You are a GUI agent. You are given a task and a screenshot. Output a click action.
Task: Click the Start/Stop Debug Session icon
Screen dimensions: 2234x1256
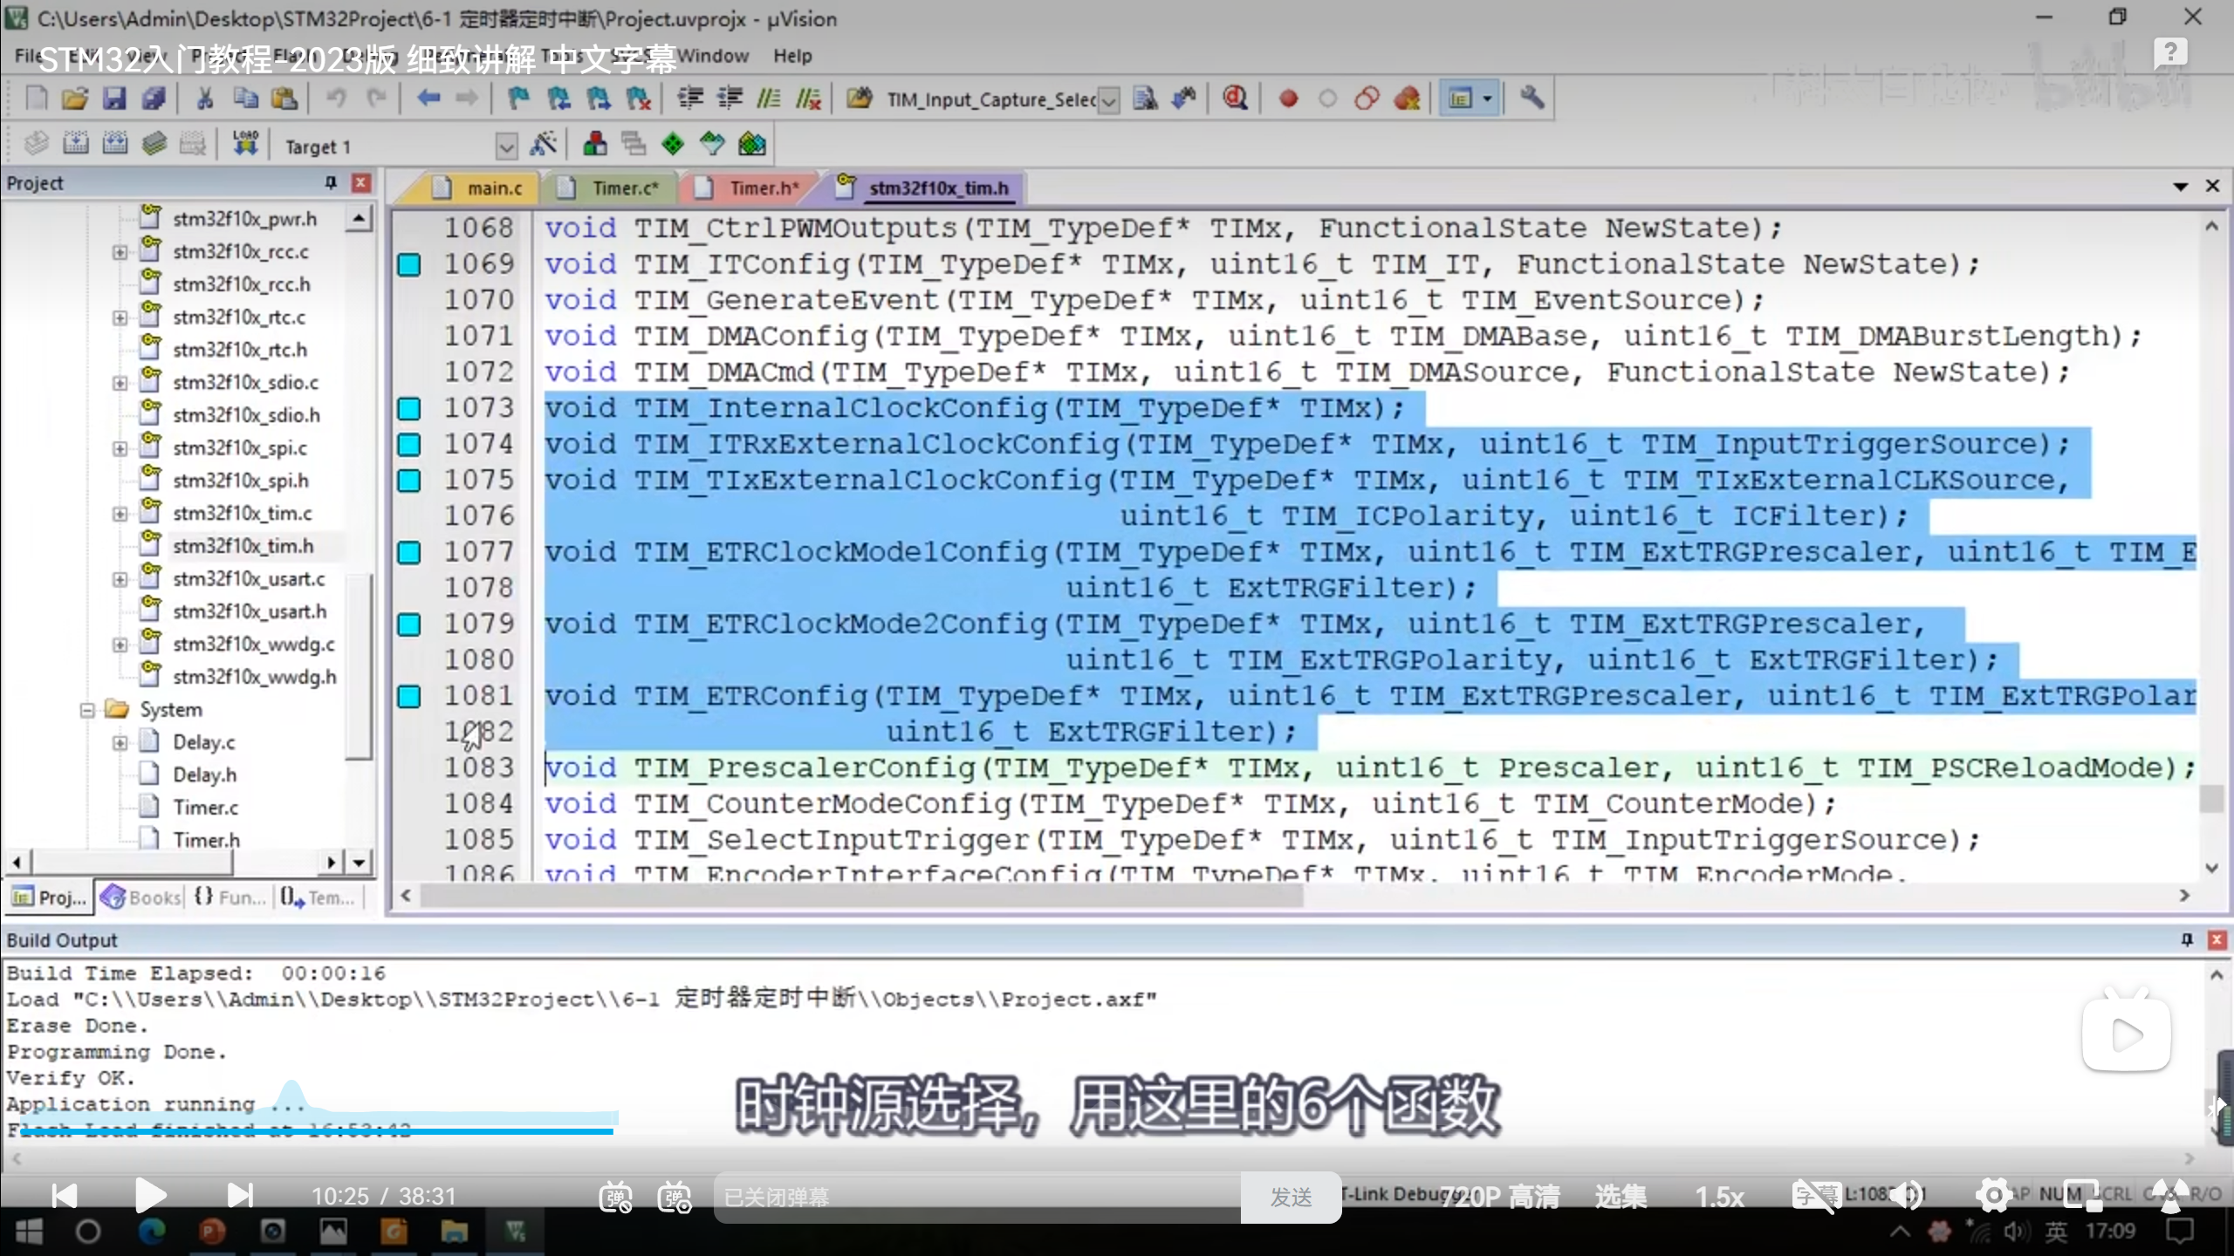(x=1234, y=99)
